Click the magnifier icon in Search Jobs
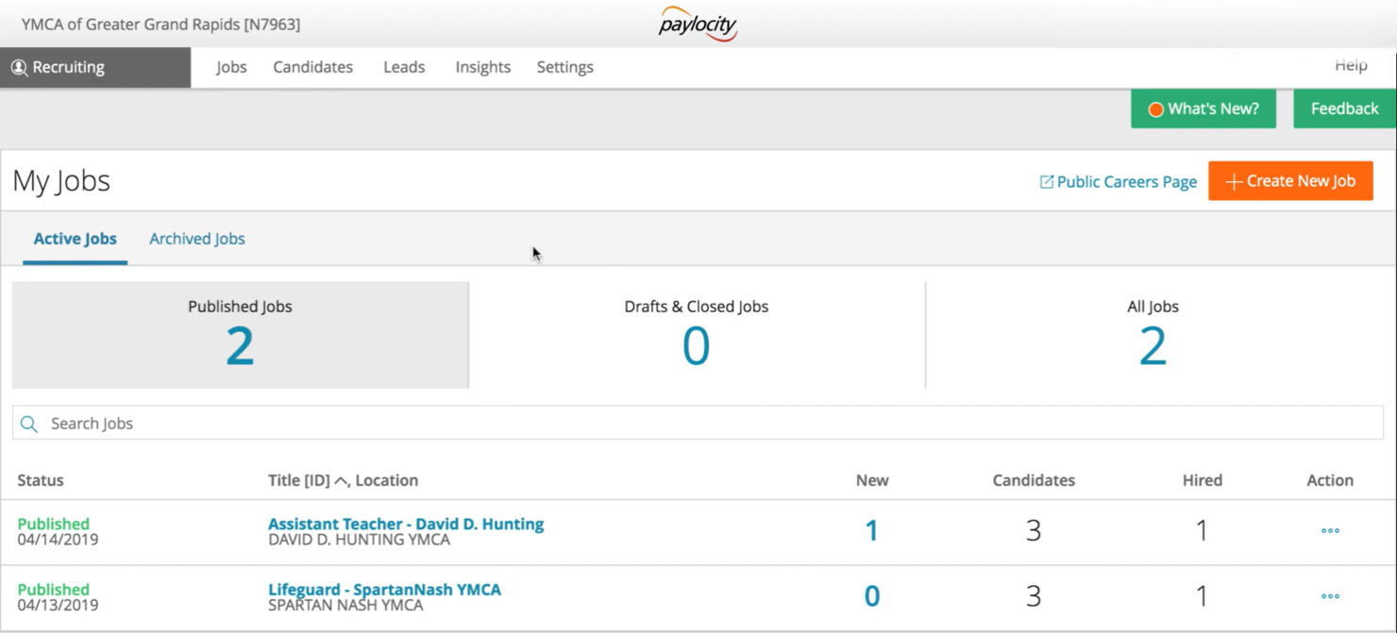This screenshot has height=633, width=1397. [29, 424]
